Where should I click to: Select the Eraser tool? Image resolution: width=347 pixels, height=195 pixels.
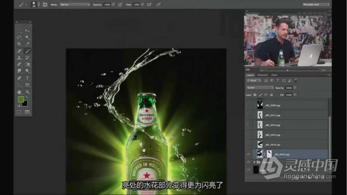tap(19, 65)
